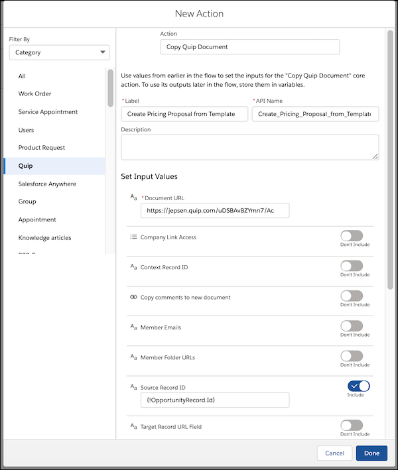
Task: Select the All category
Action: tap(54, 76)
